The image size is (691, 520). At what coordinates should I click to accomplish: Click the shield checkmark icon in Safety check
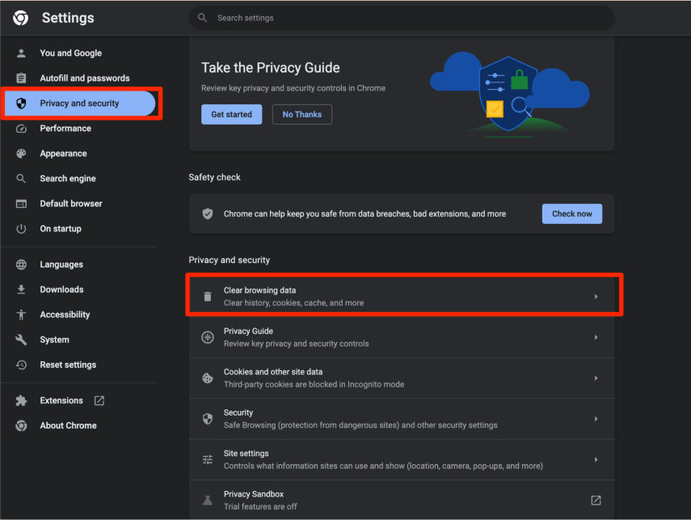(x=208, y=213)
